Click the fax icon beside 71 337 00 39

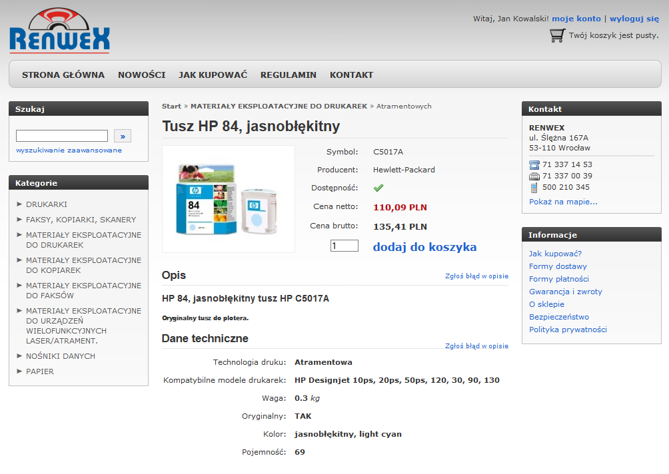pyautogui.click(x=534, y=176)
